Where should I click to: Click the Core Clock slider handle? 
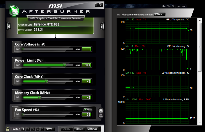47,81
